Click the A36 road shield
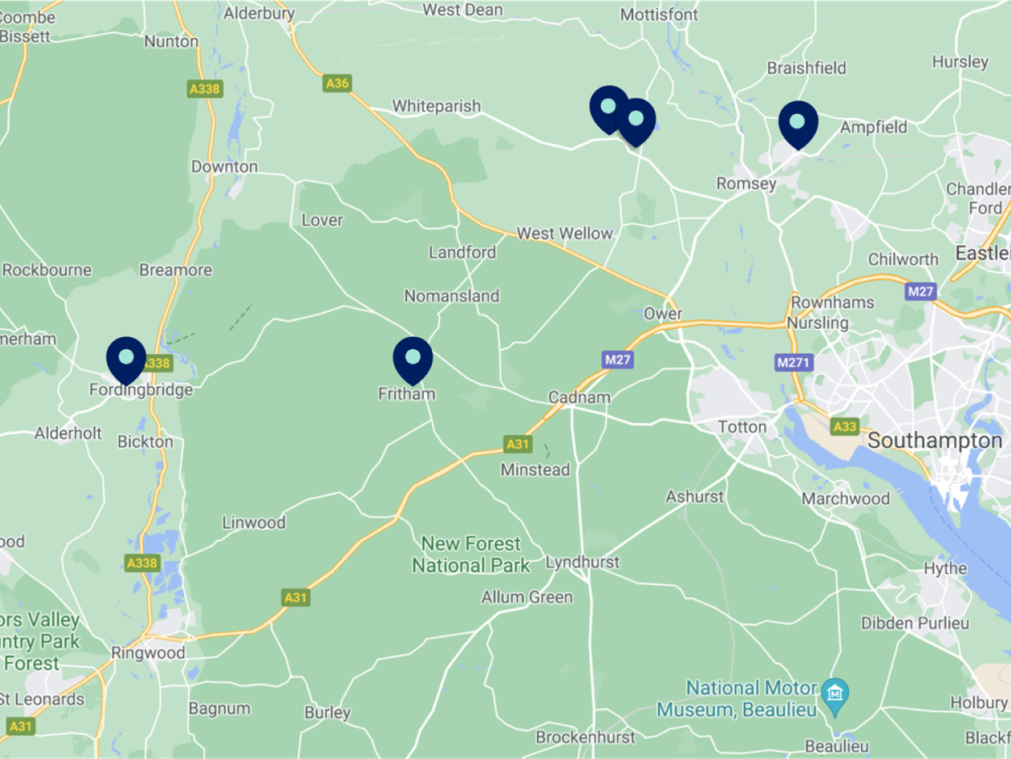Screen dimensions: 1011x759 337,83
